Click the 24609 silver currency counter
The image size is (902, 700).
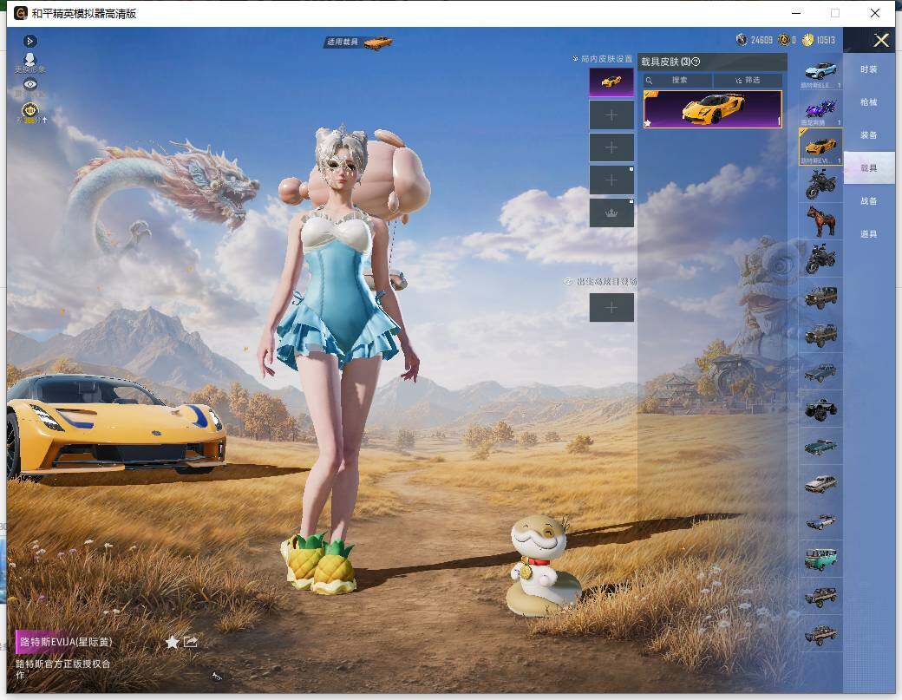click(x=755, y=40)
